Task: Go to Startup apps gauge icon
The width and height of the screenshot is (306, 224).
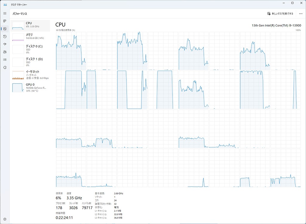Action: point(5,44)
